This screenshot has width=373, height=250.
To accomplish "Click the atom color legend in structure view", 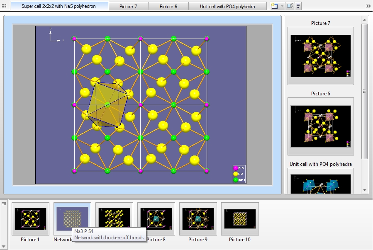I will tap(239, 174).
